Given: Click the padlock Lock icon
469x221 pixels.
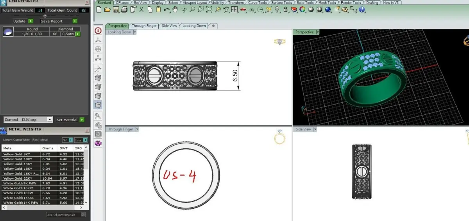Looking at the screenshot, I should pos(286,9).
